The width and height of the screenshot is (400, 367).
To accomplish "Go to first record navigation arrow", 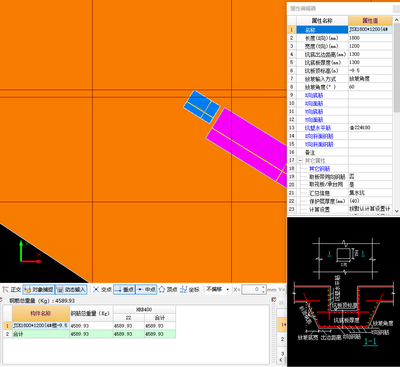I will (282, 303).
